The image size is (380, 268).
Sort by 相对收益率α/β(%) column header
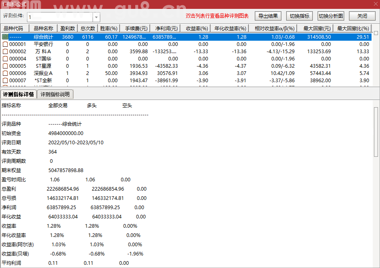tap(273, 28)
